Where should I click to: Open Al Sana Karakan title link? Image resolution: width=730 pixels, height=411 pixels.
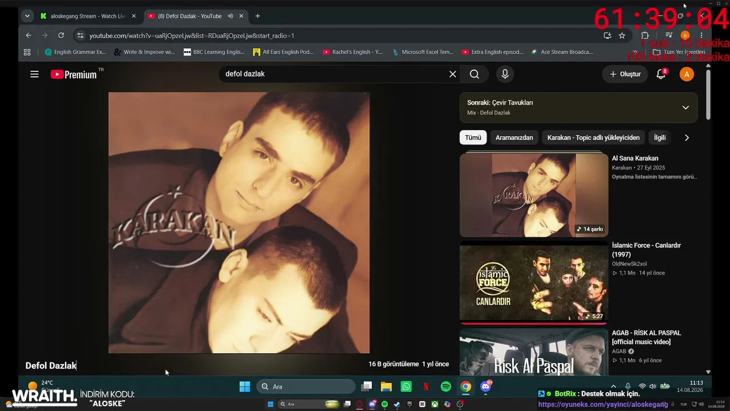[x=635, y=158]
